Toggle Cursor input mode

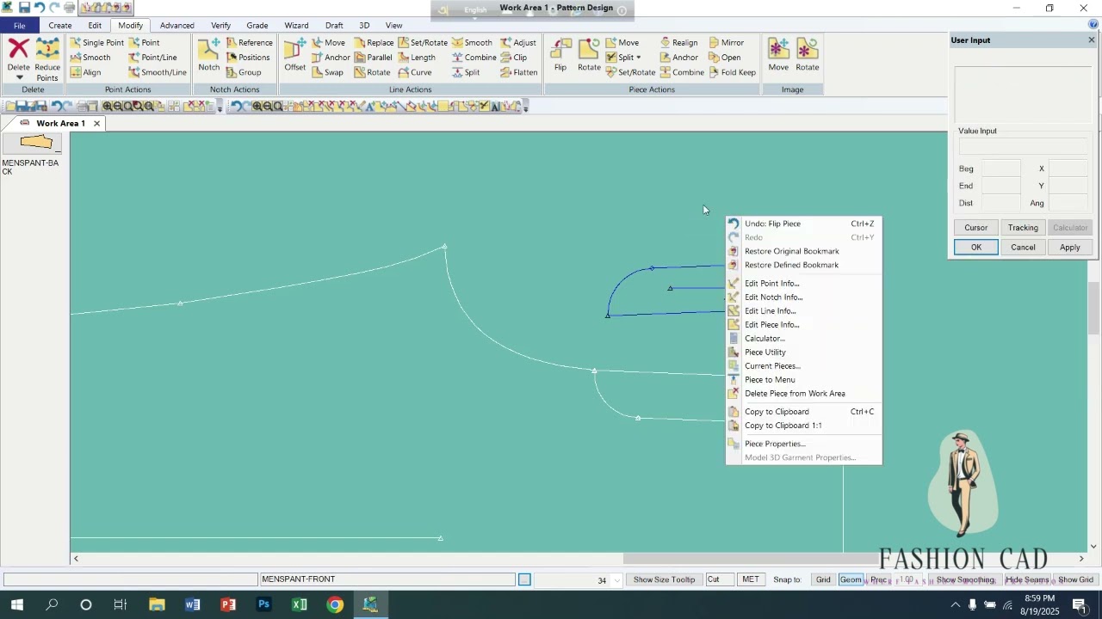976,228
